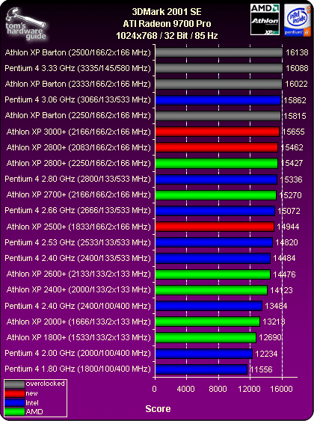Click label 'Pentium 4 2.53 GHz (2533/133/533 MHz)'
314x421 pixels.
coord(78,242)
